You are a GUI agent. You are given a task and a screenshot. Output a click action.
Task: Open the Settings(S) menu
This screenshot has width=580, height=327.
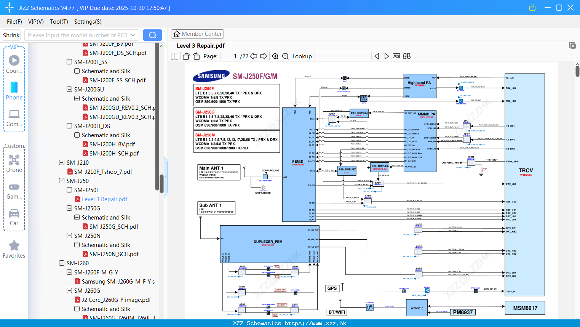coord(88,22)
